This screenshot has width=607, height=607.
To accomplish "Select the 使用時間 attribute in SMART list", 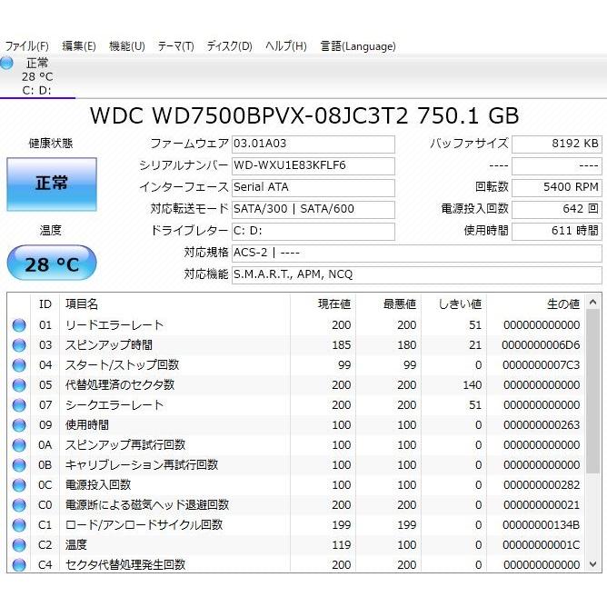I will coord(296,425).
